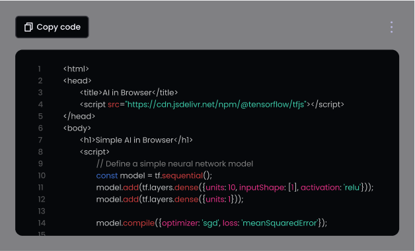Click the <body> tag on line 6
This screenshot has height=251, width=415.
pos(77,128)
